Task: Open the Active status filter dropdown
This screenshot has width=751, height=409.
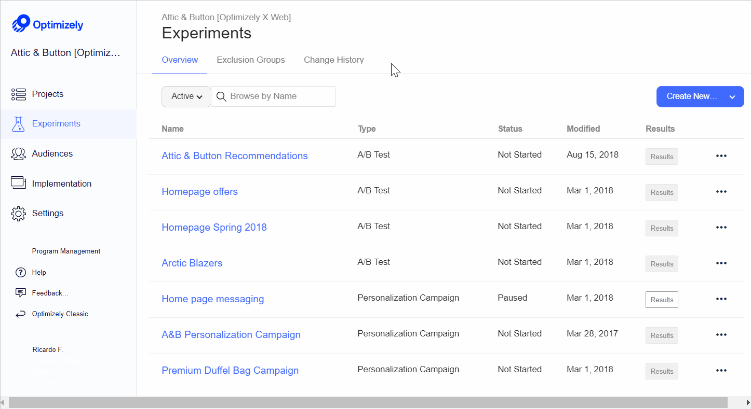Action: [186, 96]
